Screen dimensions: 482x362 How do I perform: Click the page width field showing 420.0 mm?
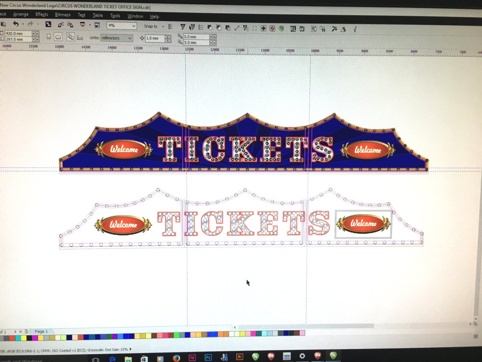(18, 34)
